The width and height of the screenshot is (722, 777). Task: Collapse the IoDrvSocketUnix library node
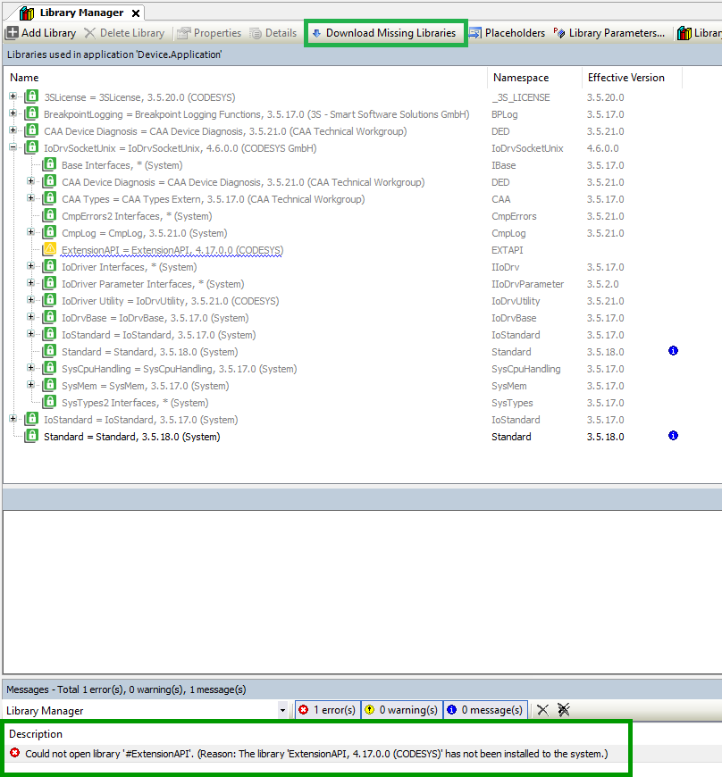click(x=13, y=148)
